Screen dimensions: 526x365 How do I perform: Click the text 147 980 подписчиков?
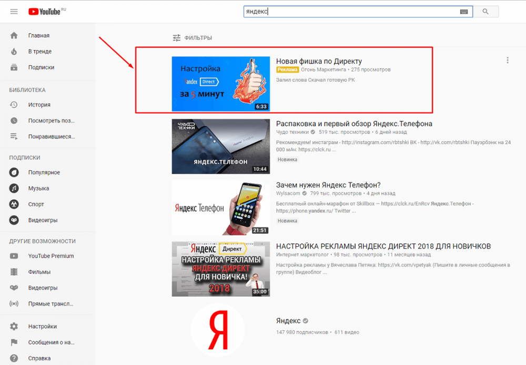click(302, 332)
